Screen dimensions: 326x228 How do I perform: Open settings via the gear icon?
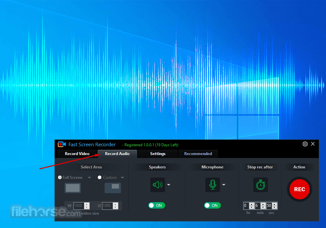(x=305, y=144)
